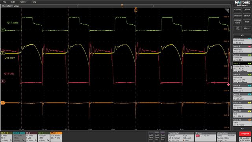Select the C4 channel handle on left edge

(x=3, y=30)
